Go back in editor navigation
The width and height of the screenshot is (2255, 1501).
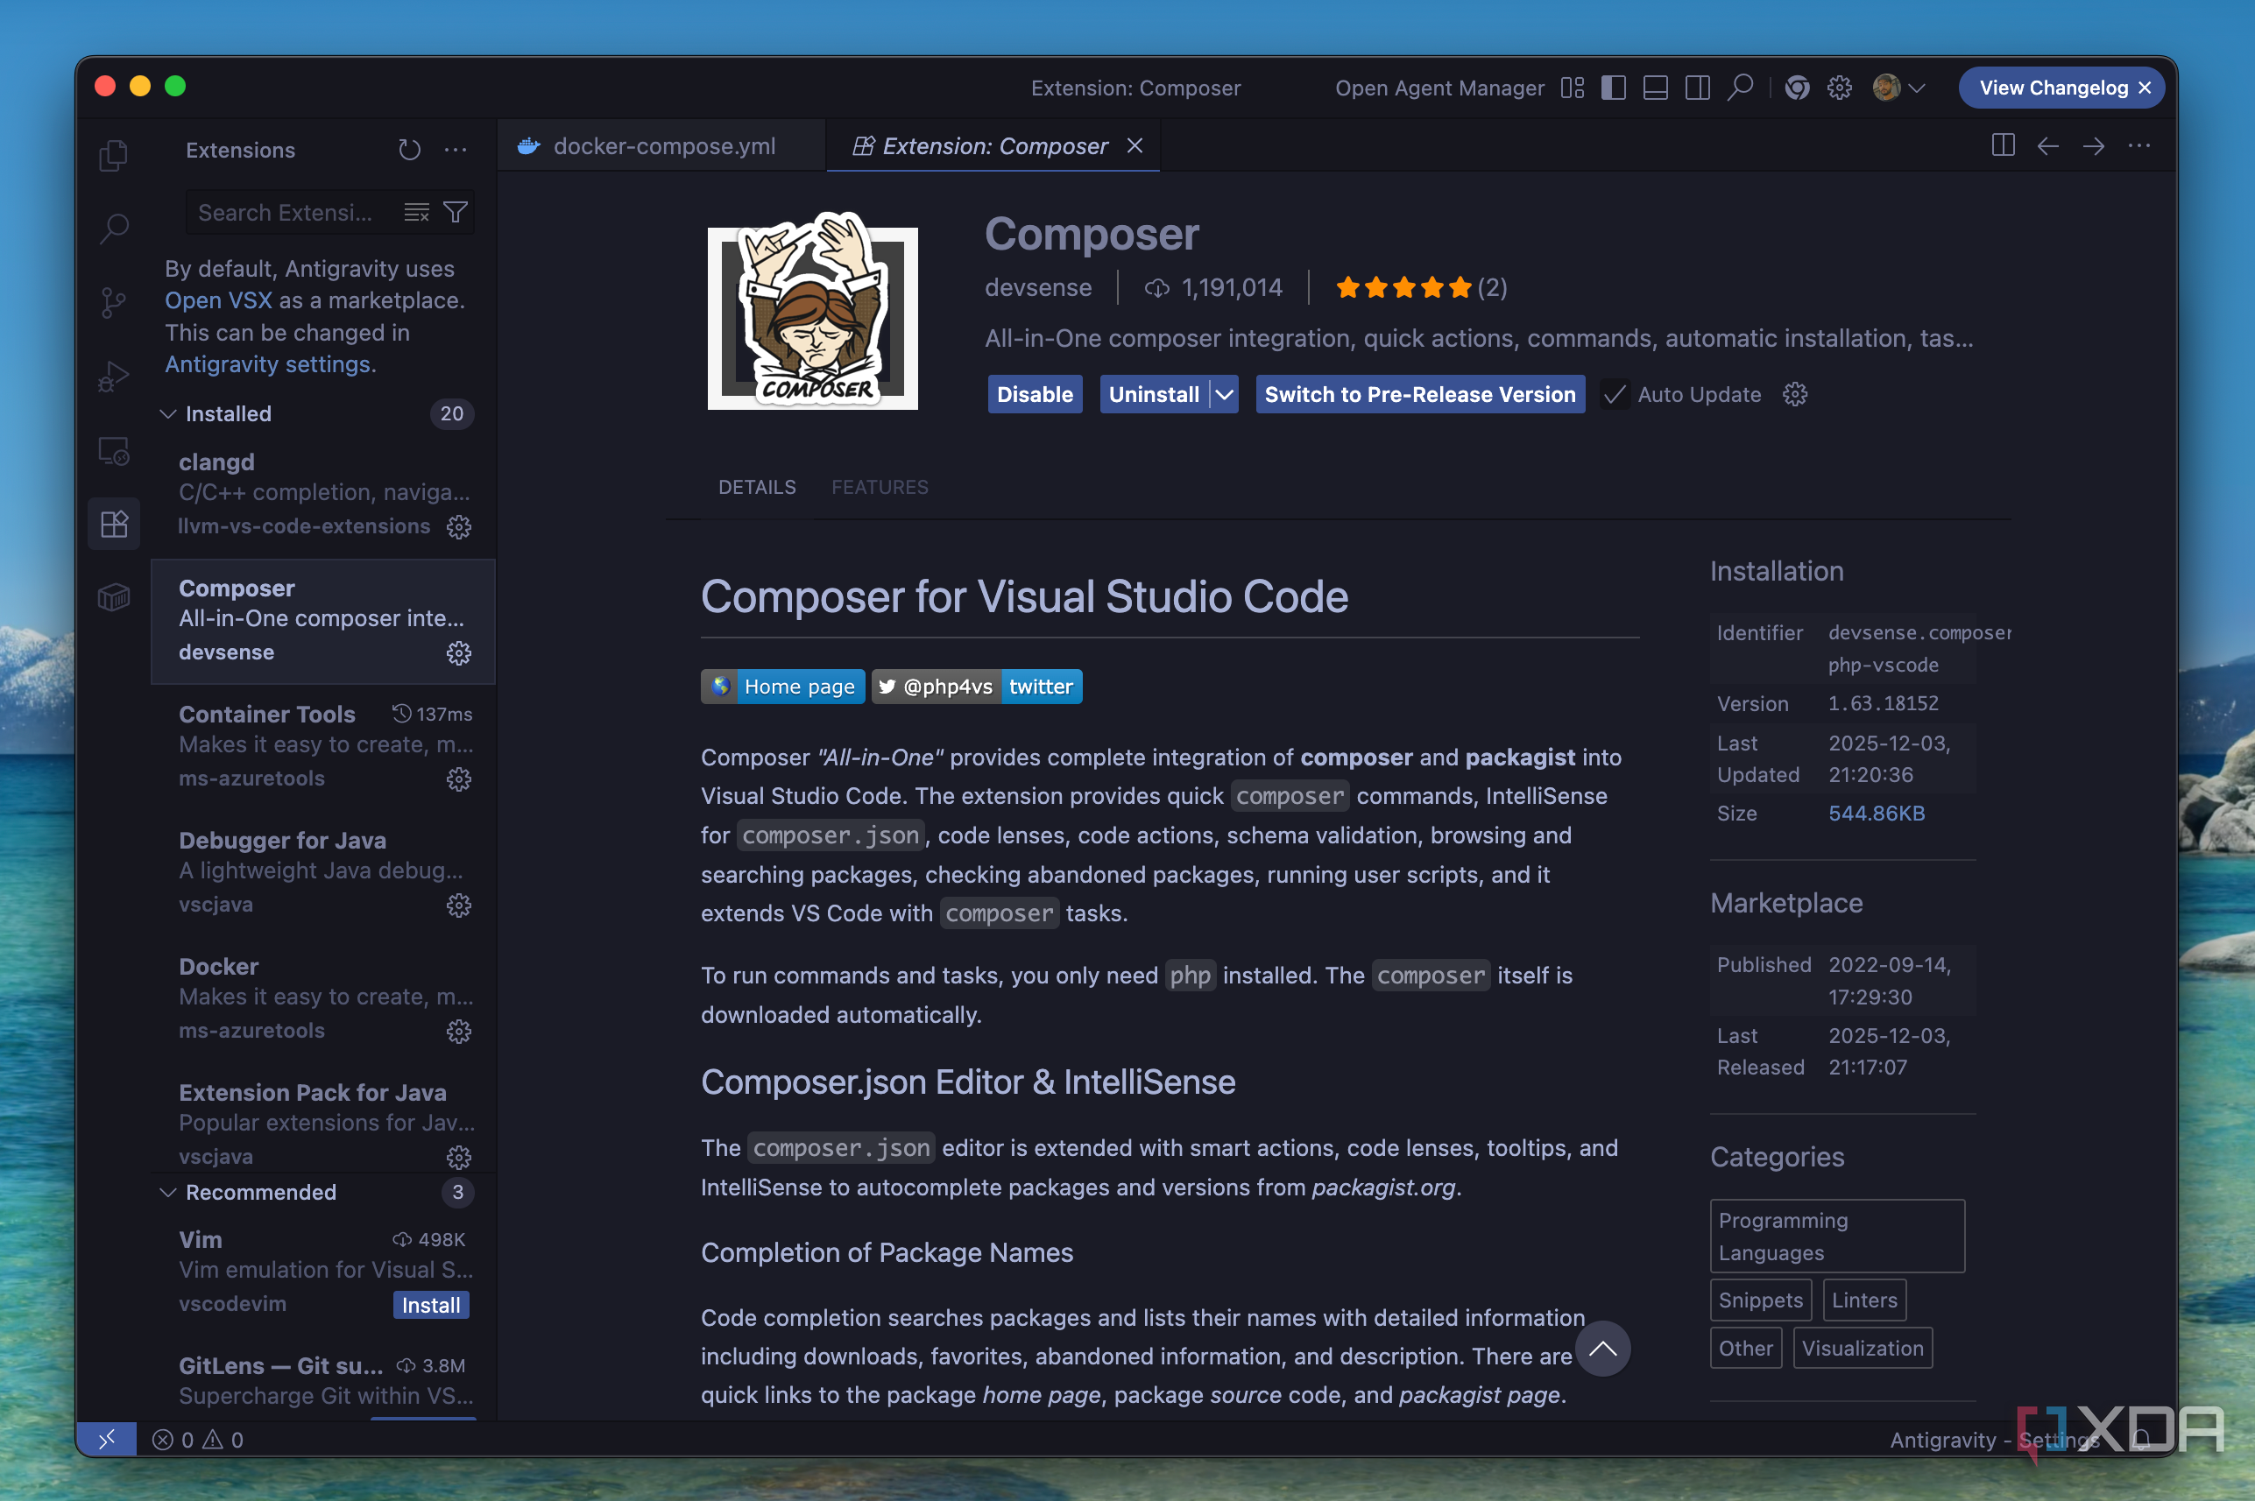2048,145
